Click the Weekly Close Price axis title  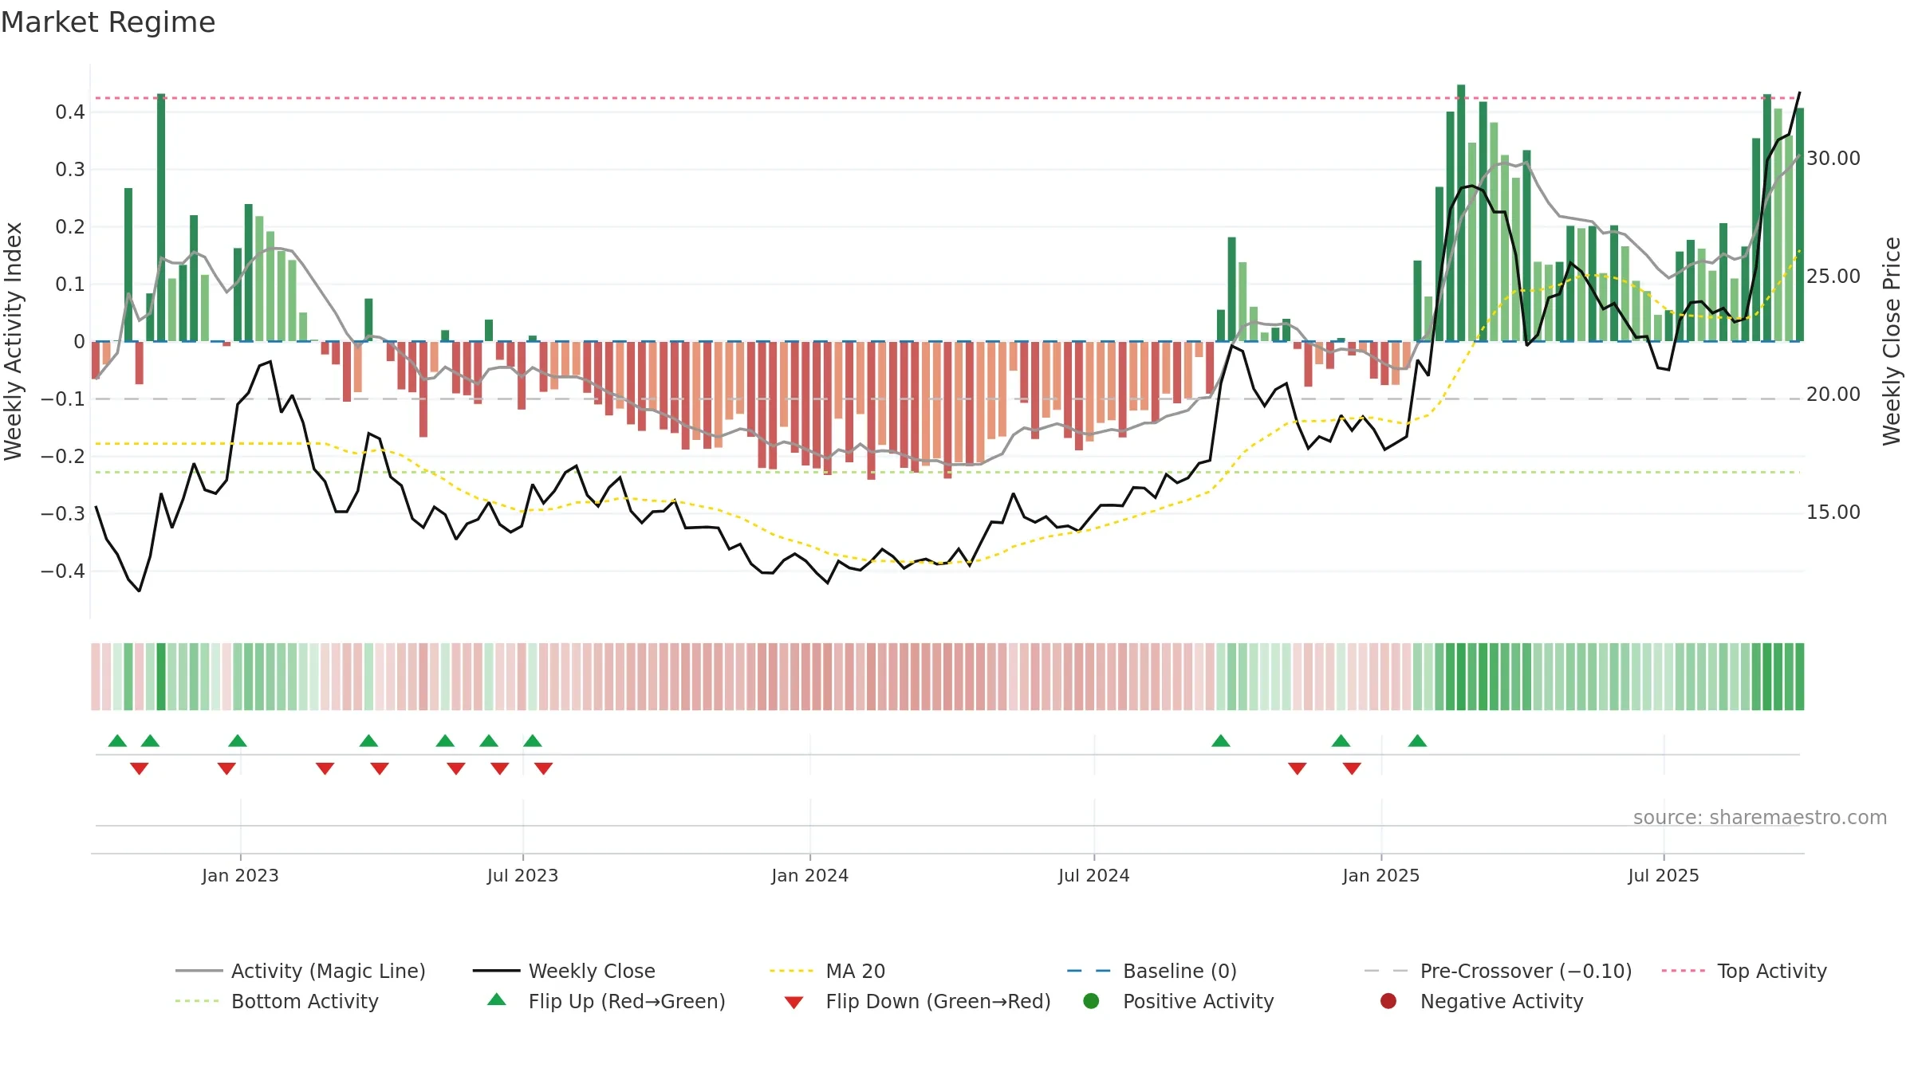click(1891, 341)
